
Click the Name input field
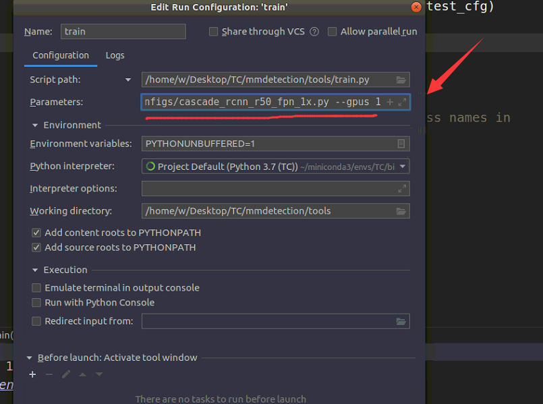tap(123, 32)
